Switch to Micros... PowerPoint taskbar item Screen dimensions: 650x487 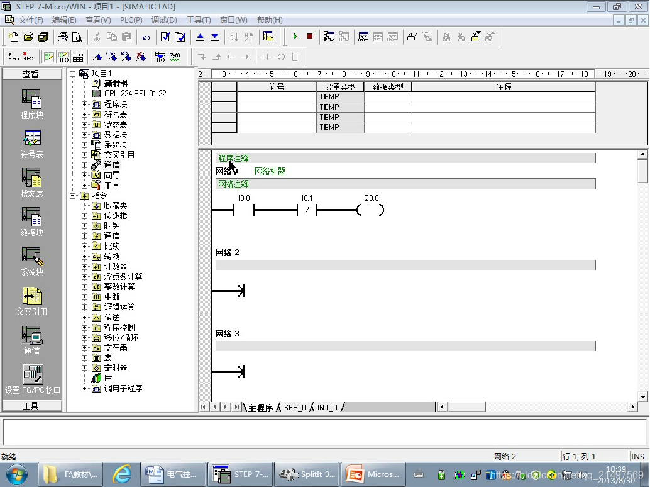click(x=372, y=474)
